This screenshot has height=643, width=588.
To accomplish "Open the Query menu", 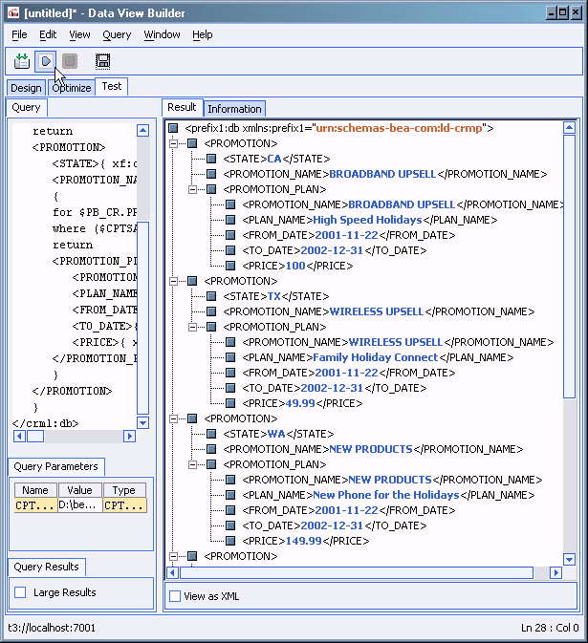I will click(x=117, y=34).
